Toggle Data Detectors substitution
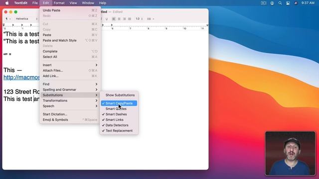 point(119,125)
